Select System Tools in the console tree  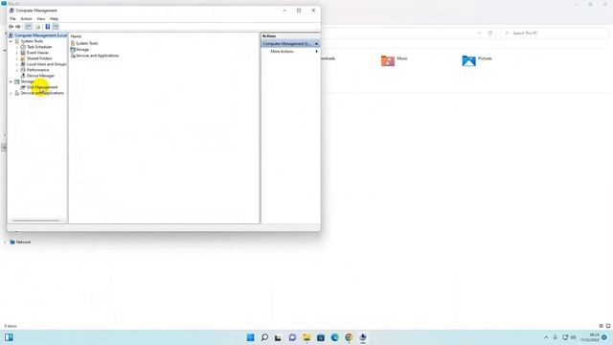[32, 41]
